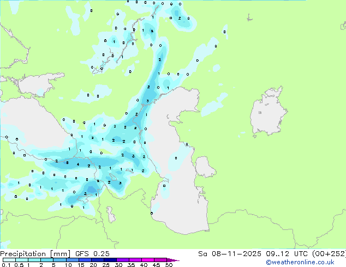Screen dimensions: 346x267
Task: Click the 40–45 mm magenta swatch
Action: (x=148, y=260)
